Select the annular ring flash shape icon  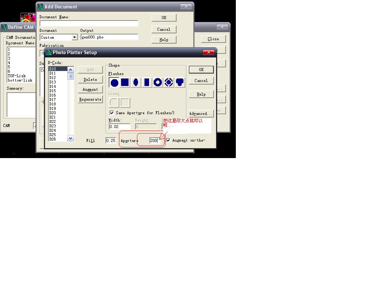[157, 82]
